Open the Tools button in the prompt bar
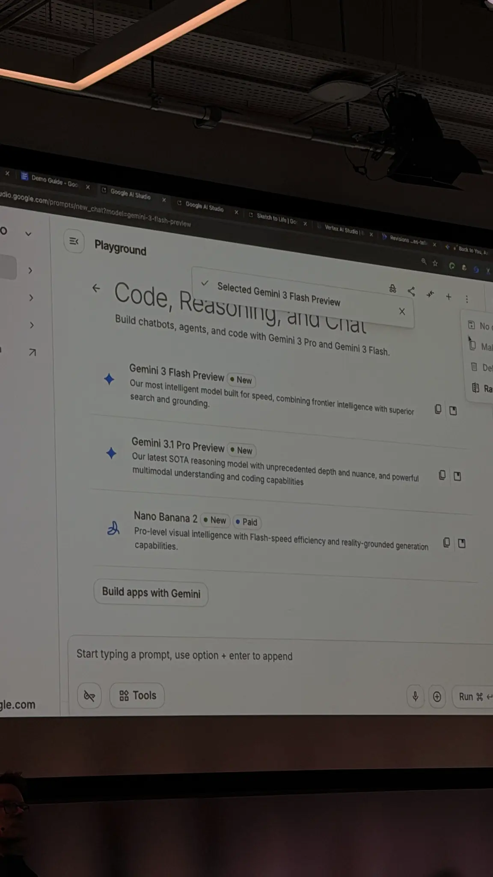The width and height of the screenshot is (493, 877). 137,695
